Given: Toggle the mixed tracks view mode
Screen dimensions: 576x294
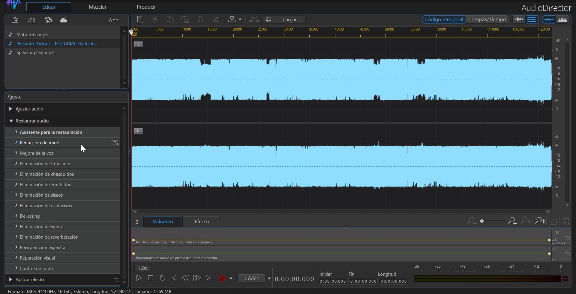Looking at the screenshot, I should pos(532,19).
